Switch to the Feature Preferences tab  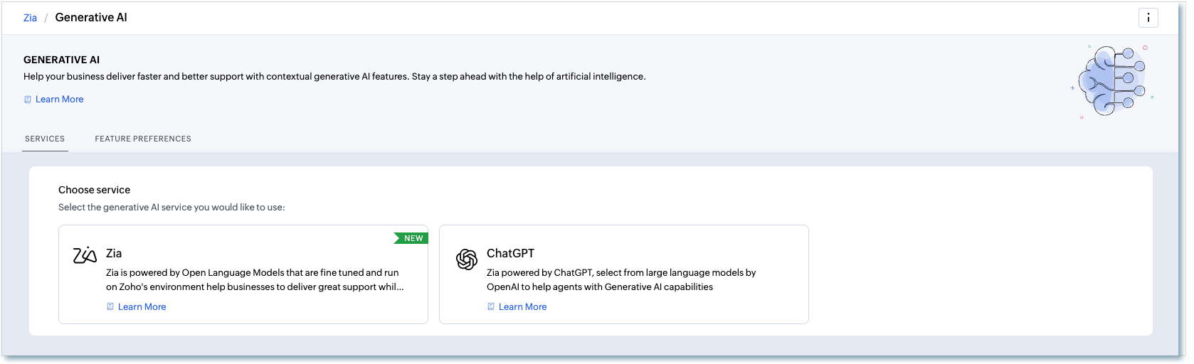click(x=143, y=139)
